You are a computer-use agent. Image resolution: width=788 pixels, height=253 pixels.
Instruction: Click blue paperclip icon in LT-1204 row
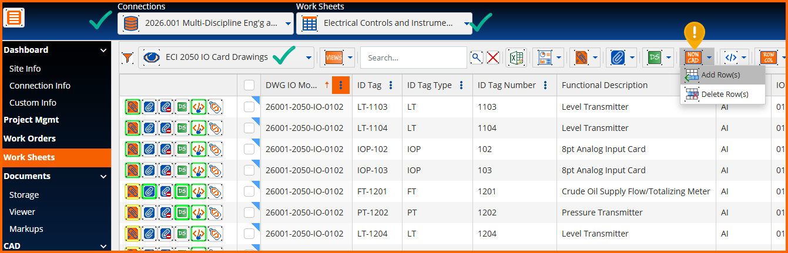pyautogui.click(x=149, y=234)
